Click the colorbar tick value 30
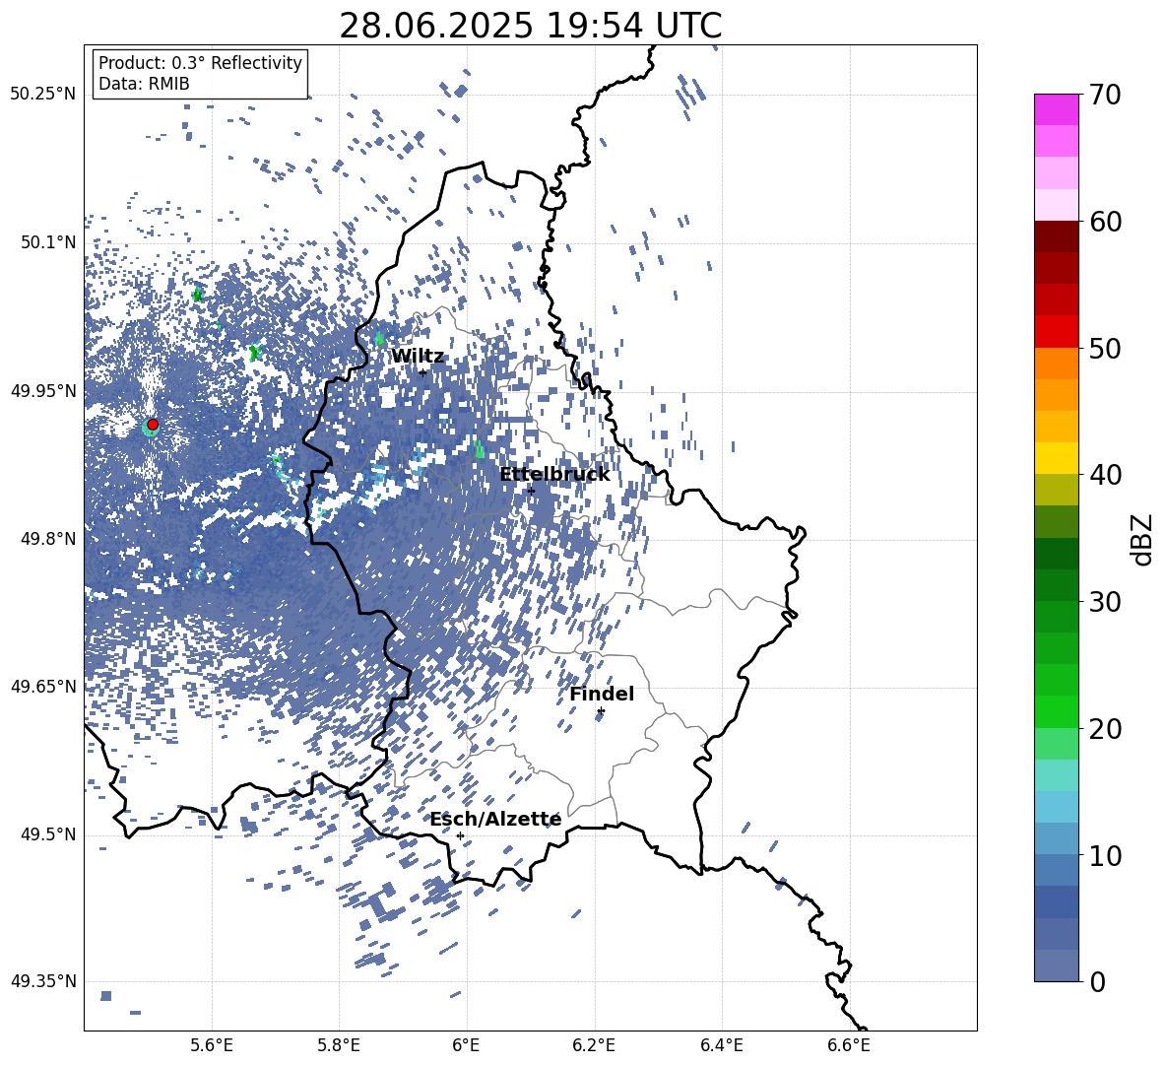 1105,602
